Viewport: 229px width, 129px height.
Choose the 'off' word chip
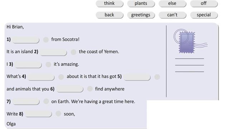coord(204,4)
